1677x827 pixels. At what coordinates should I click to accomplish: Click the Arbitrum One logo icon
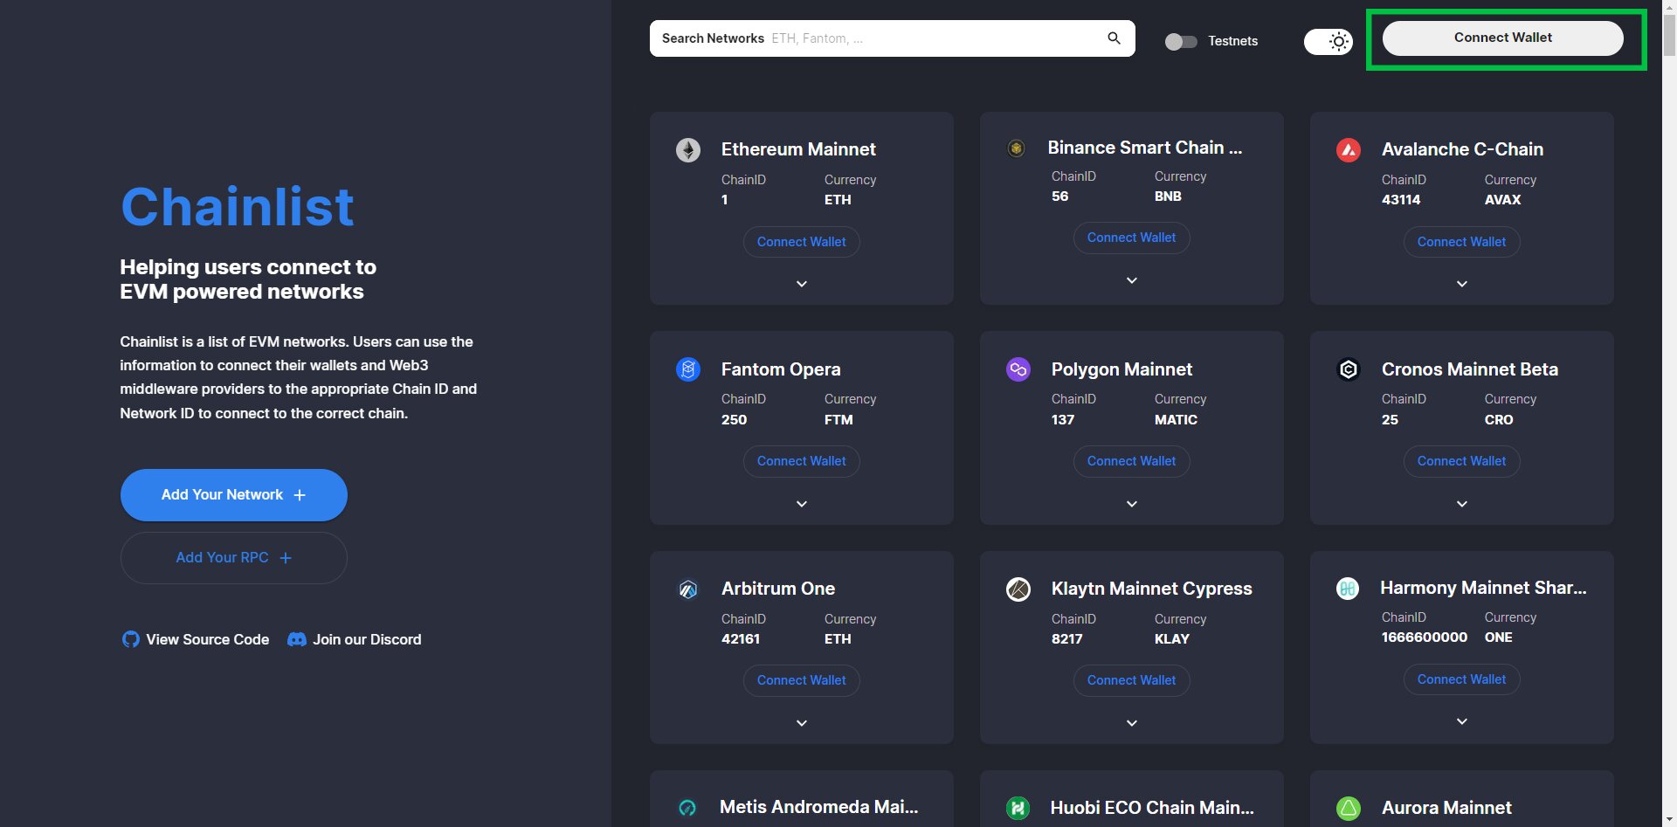coord(688,589)
